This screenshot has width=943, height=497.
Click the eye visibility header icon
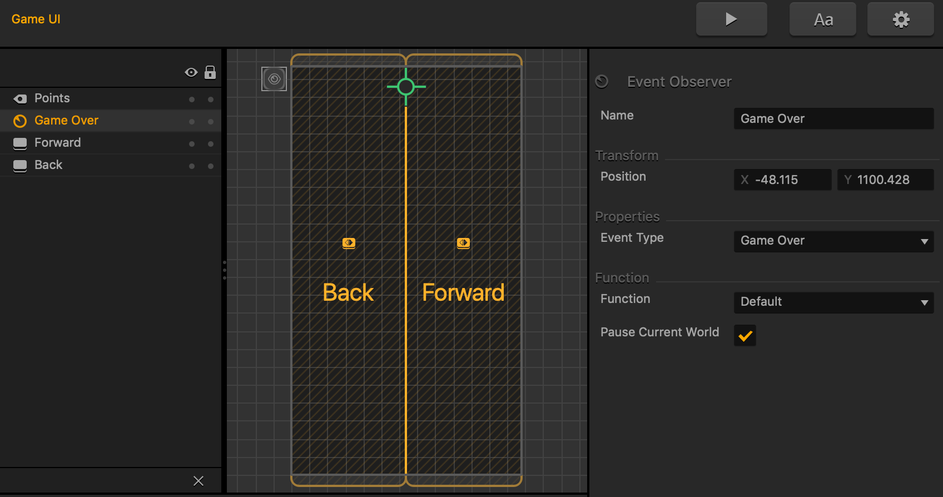coord(191,72)
